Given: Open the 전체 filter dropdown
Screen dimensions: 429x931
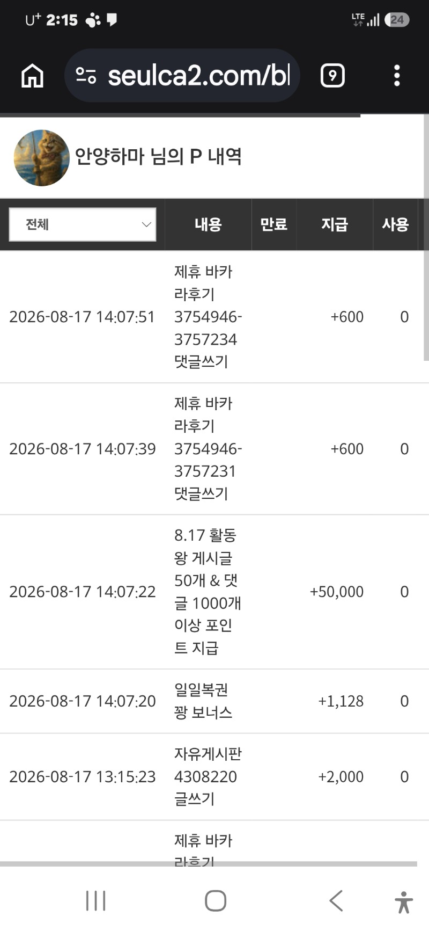Looking at the screenshot, I should (83, 224).
